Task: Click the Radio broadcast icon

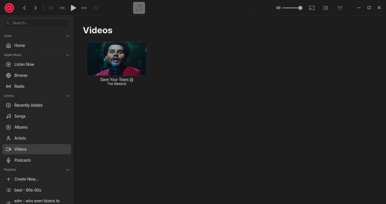Action: (x=9, y=86)
